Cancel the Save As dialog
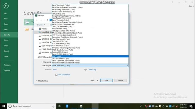 (x=121, y=81)
